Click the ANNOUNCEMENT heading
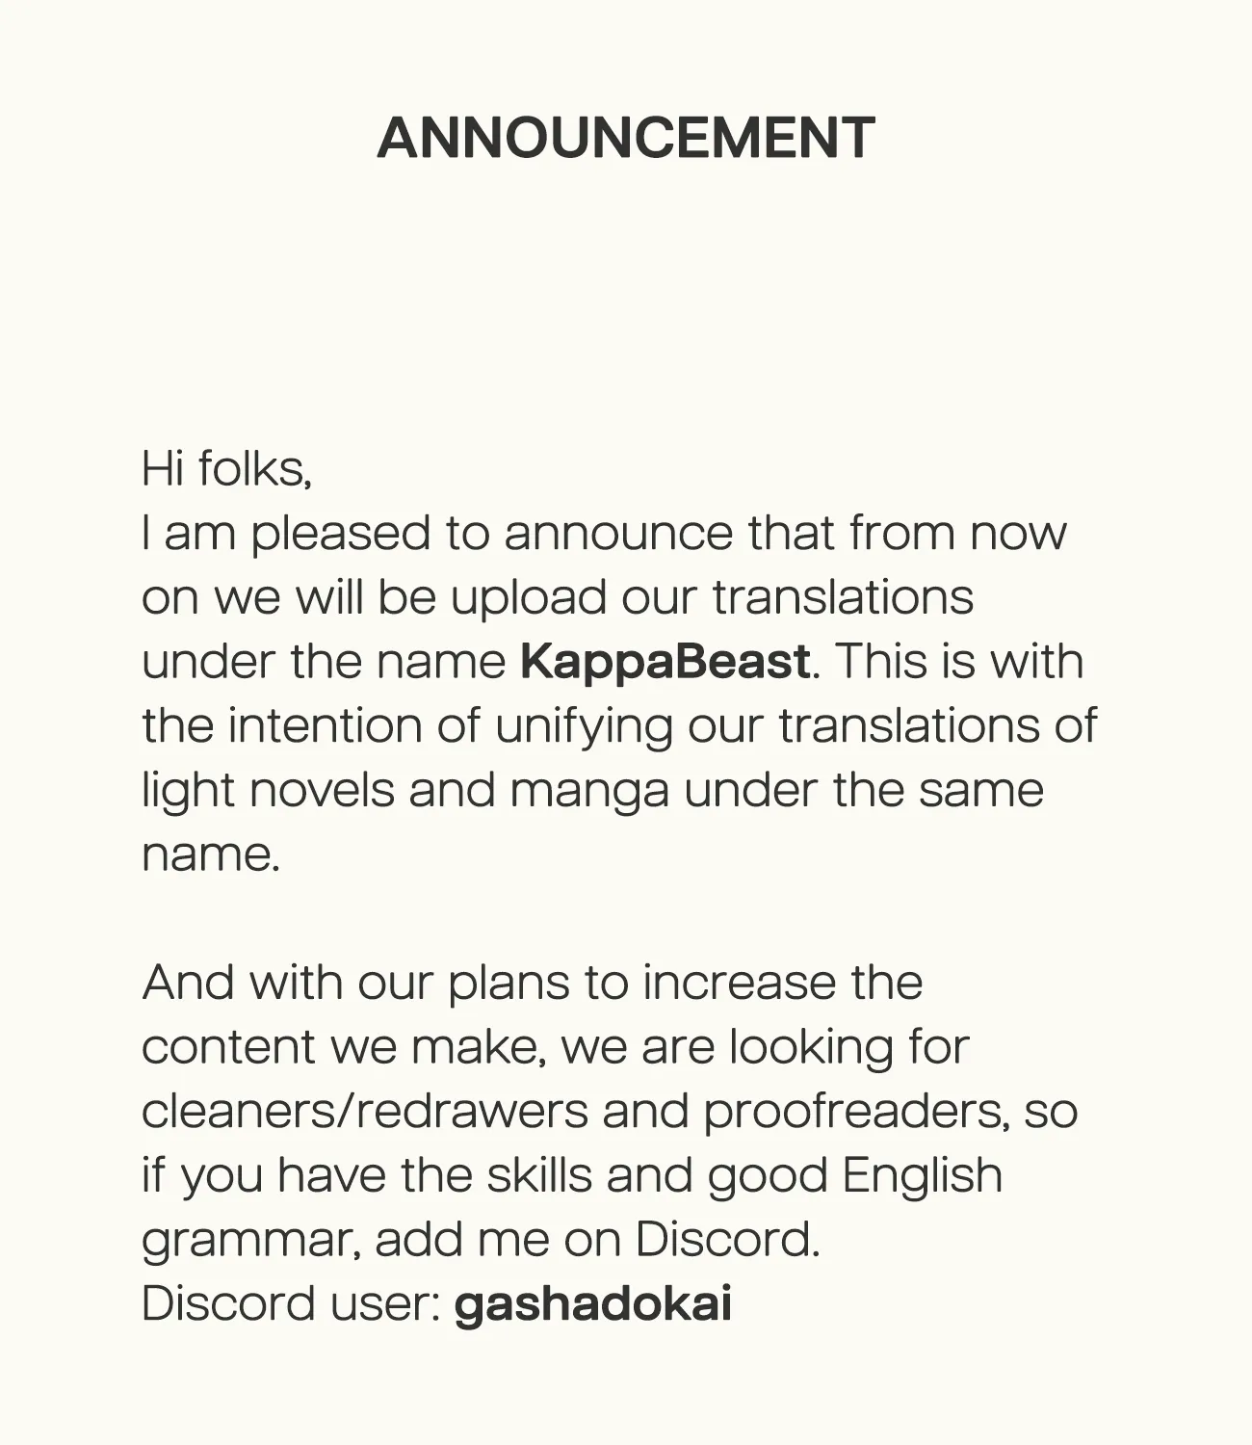The height and width of the screenshot is (1445, 1252). coord(626,138)
